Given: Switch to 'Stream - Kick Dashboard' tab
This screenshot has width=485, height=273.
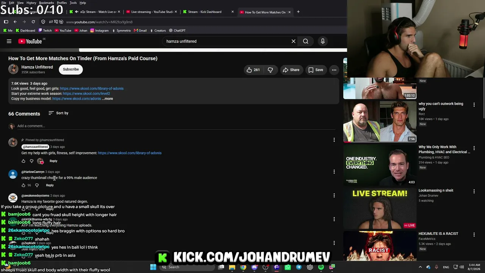Looking at the screenshot, I should point(208,12).
